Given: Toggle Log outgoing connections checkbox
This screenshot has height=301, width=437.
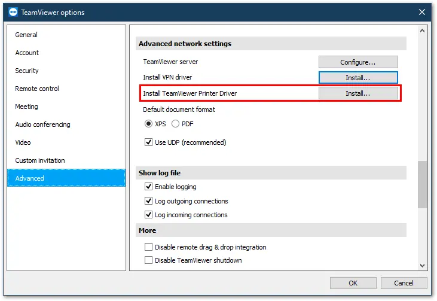Looking at the screenshot, I should [148, 200].
